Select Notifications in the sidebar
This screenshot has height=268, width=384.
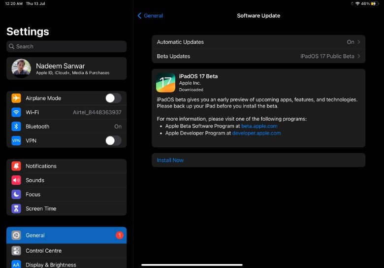pos(66,166)
